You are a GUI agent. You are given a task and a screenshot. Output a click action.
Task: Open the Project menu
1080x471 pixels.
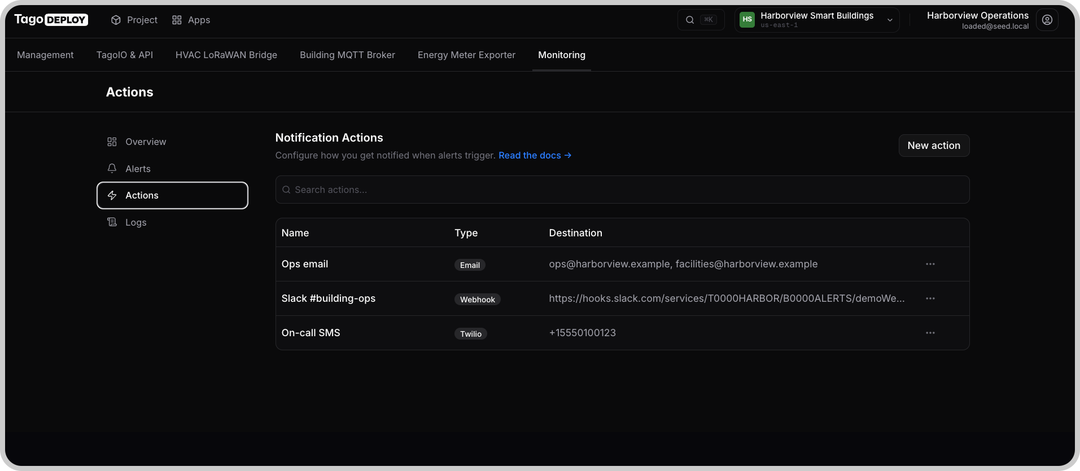tap(134, 20)
